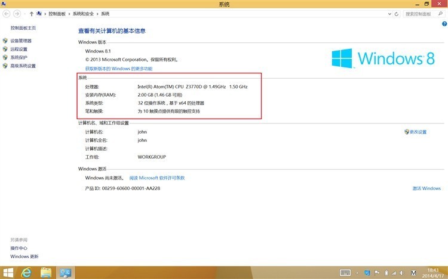Click the Intel Atom Z3770D processor value
This screenshot has width=448, height=279.
click(192, 86)
